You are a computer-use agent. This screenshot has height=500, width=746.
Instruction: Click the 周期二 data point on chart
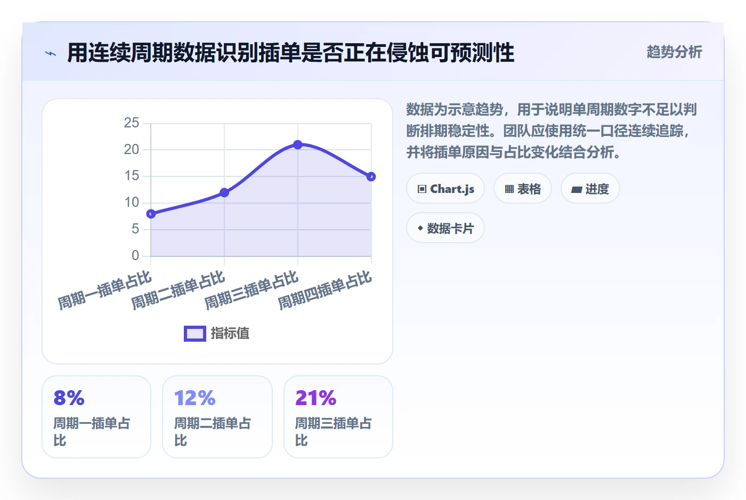click(224, 192)
